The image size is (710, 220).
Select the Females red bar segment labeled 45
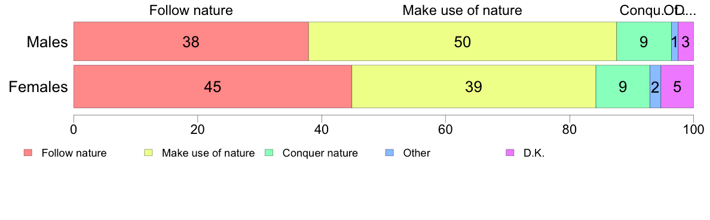pos(213,87)
